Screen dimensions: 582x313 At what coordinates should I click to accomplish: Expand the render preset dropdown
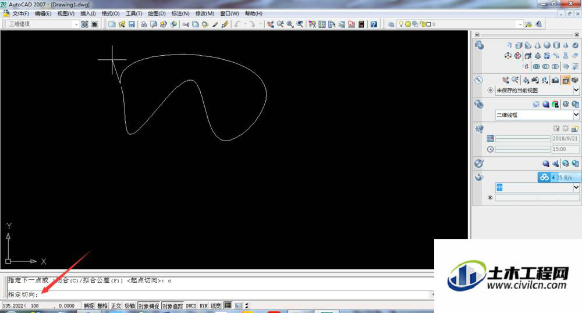tap(576, 188)
